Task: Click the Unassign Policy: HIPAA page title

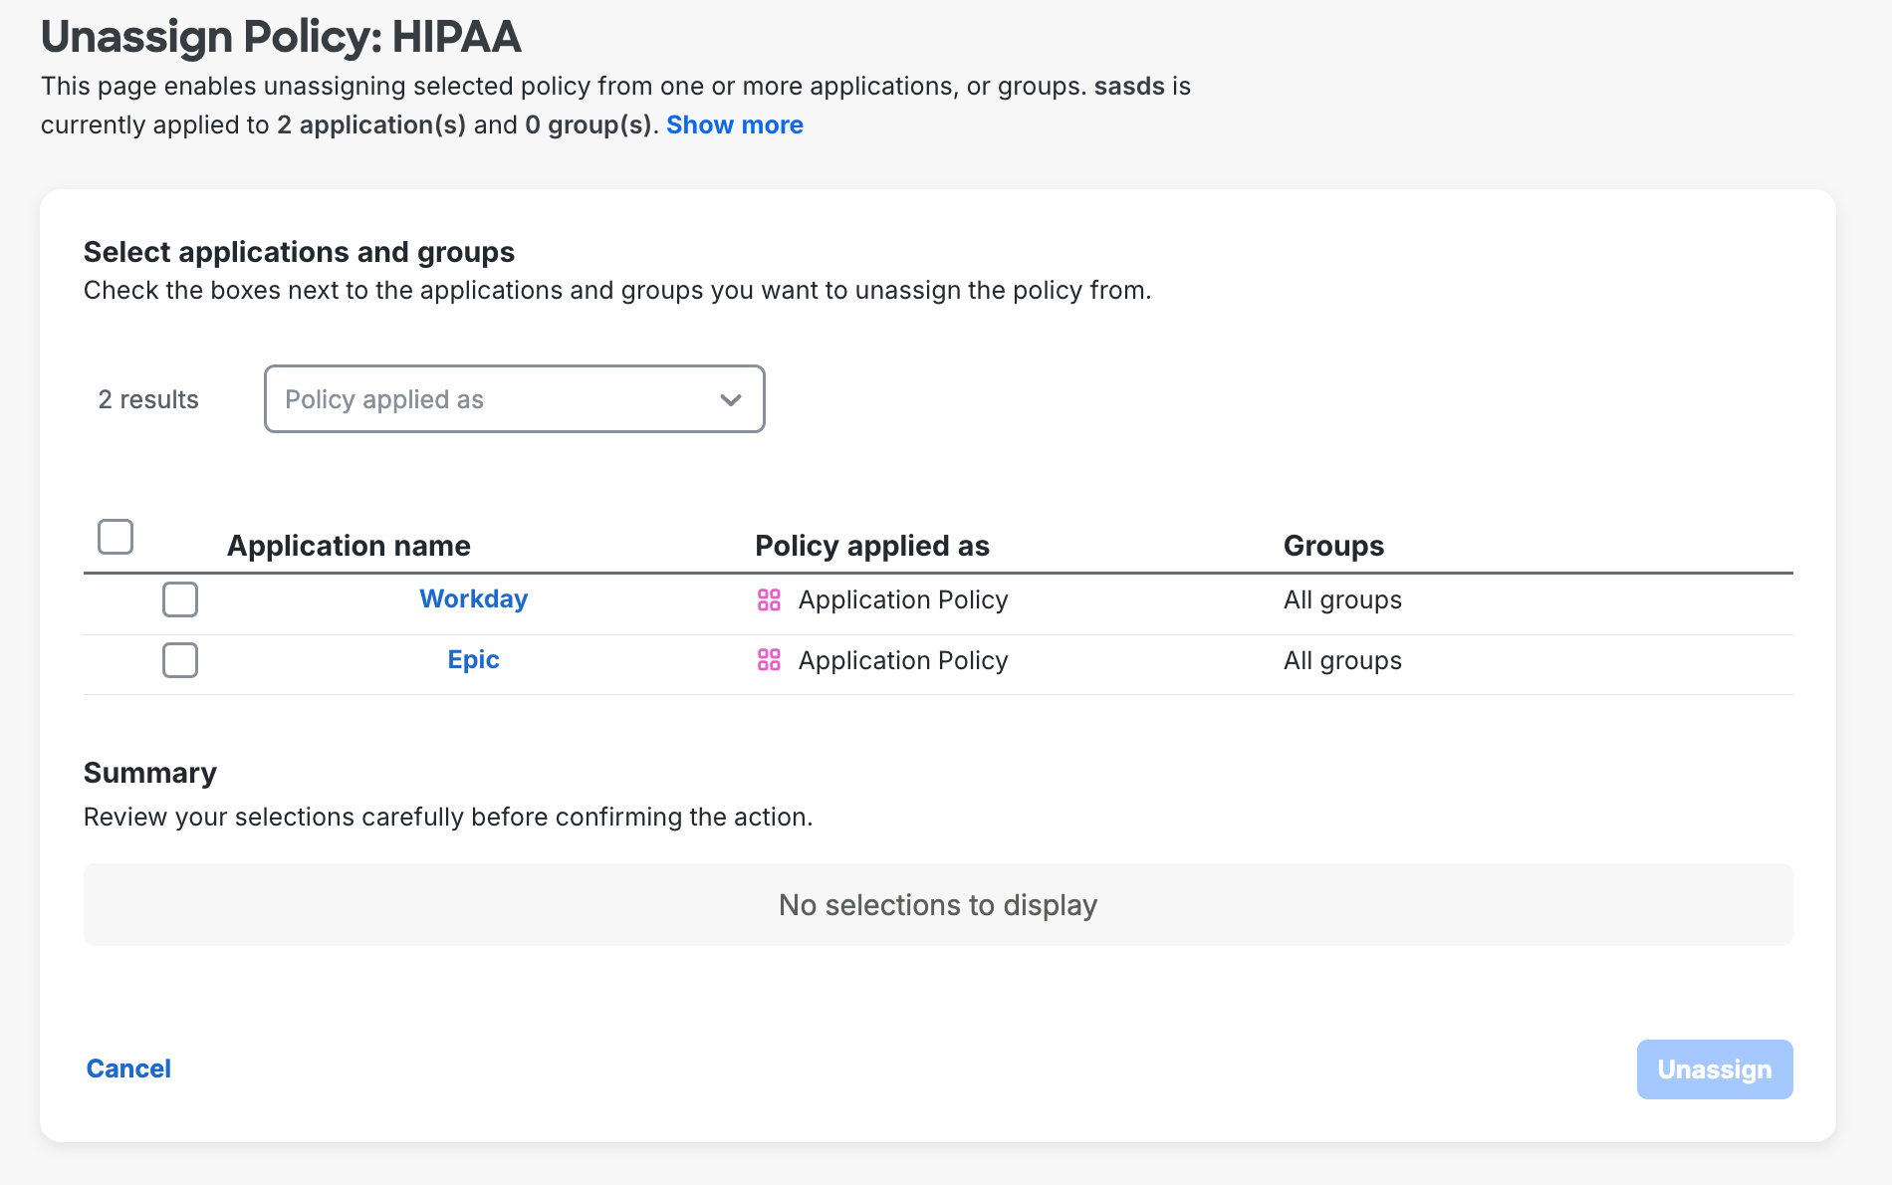Action: pyautogui.click(x=280, y=36)
